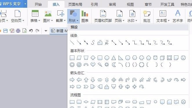
Task: Insert a chart with 图表
Action: [x=85, y=16]
